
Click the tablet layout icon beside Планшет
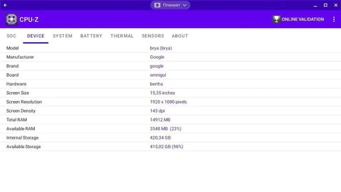(157, 5)
